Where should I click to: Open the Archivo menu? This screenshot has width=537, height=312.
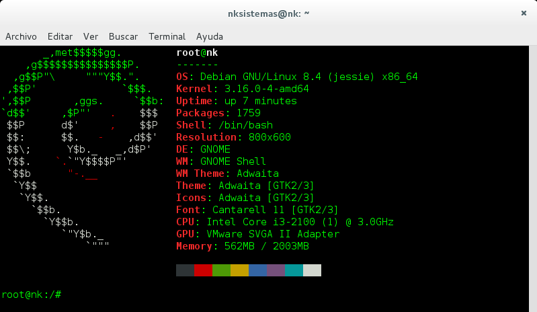21,36
